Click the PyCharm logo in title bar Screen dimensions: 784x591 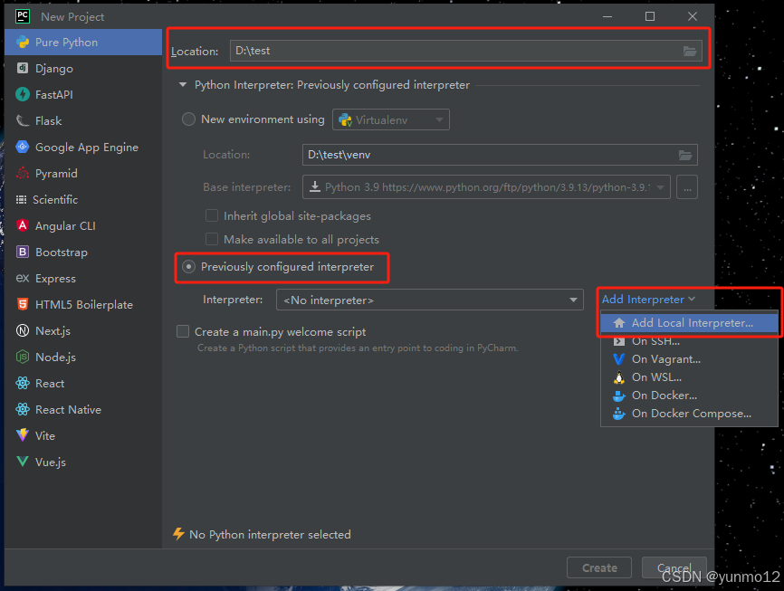[23, 16]
